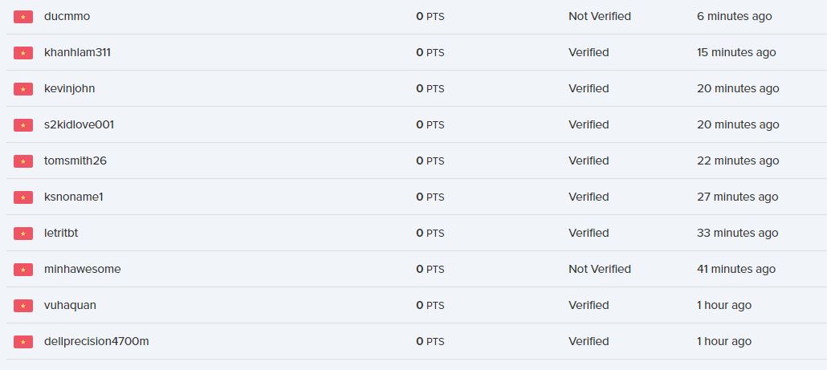Click the 0 PTS score for tomsmith26
The image size is (827, 370).
(x=430, y=161)
